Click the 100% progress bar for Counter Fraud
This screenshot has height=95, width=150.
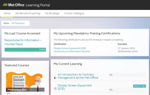click(x=25, y=50)
